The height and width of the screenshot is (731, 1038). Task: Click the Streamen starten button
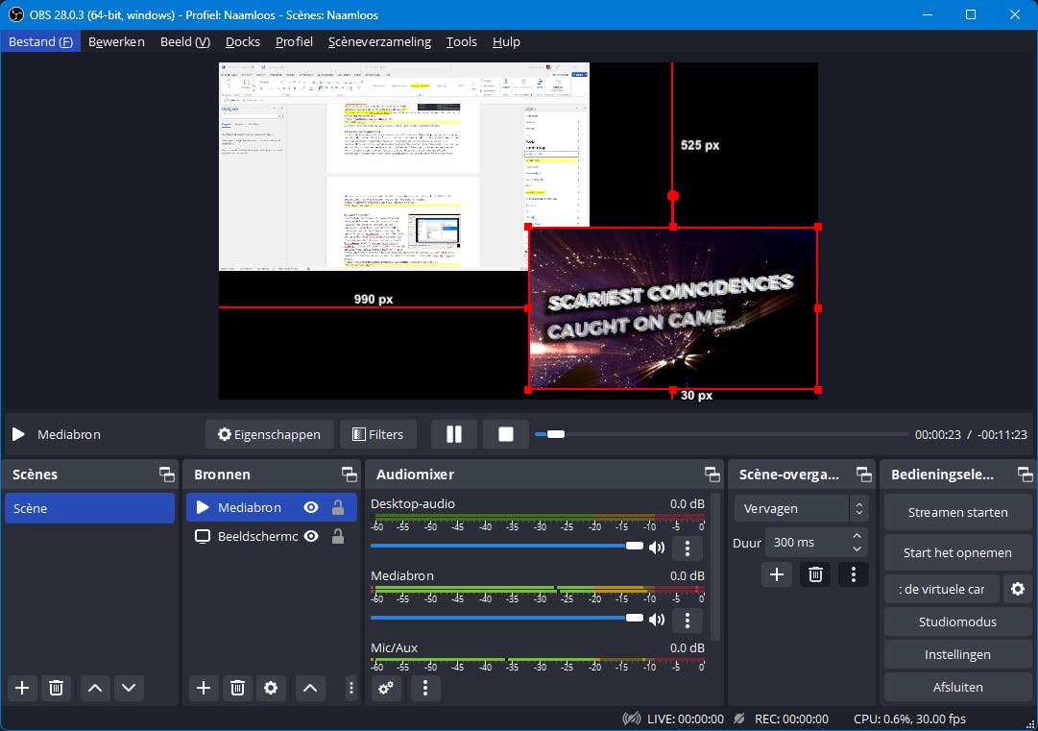(957, 512)
